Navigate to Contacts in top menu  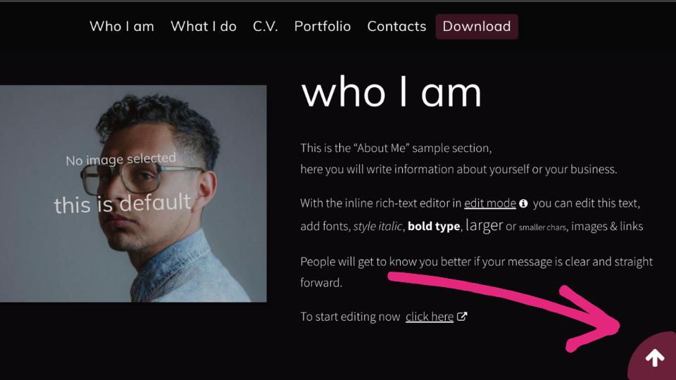pos(396,27)
